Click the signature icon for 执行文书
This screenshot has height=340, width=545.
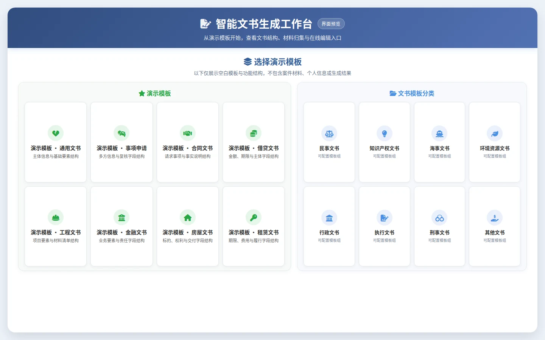pyautogui.click(x=385, y=218)
